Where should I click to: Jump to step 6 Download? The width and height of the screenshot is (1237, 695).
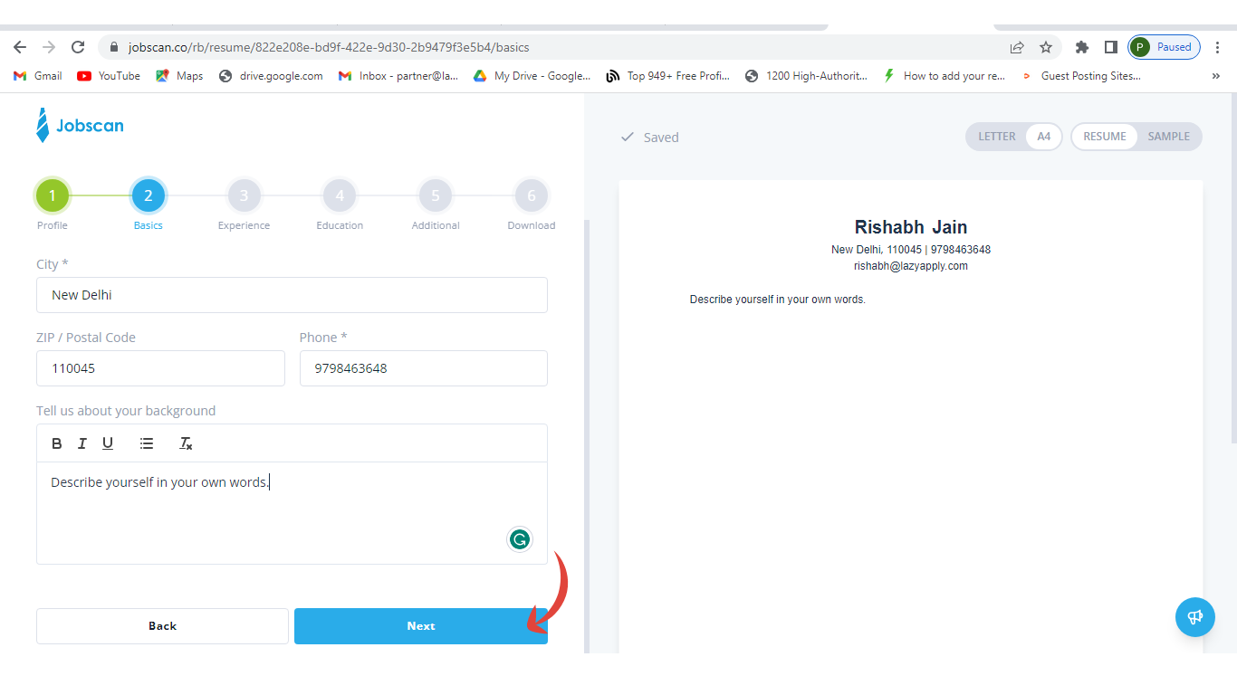click(531, 195)
